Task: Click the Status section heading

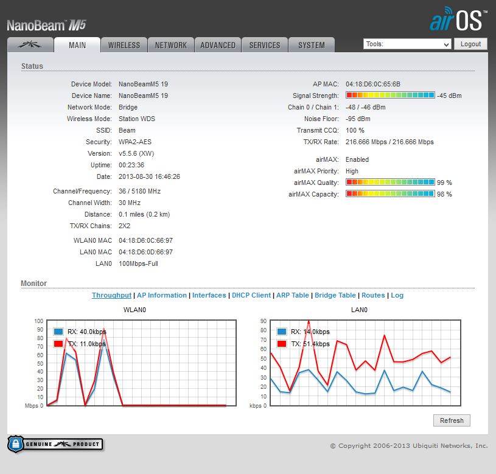Action: click(x=32, y=66)
